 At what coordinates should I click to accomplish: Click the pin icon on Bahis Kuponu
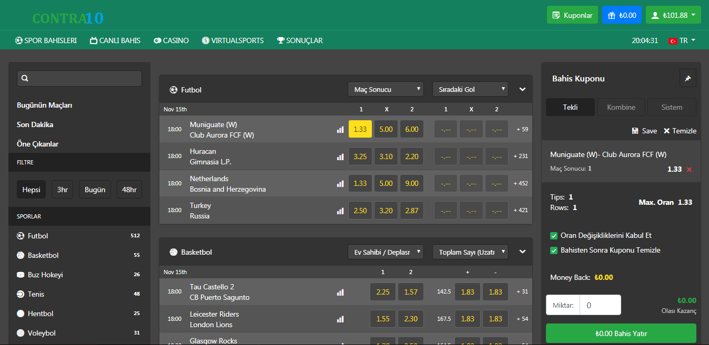(x=687, y=79)
